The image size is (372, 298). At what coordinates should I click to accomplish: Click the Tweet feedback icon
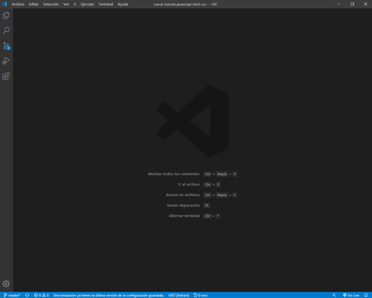334,295
